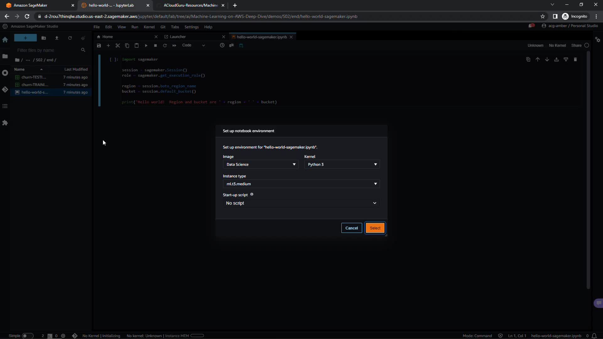Expand the Start-up script No script dropdown
This screenshot has height=339, width=603.
pos(301,203)
